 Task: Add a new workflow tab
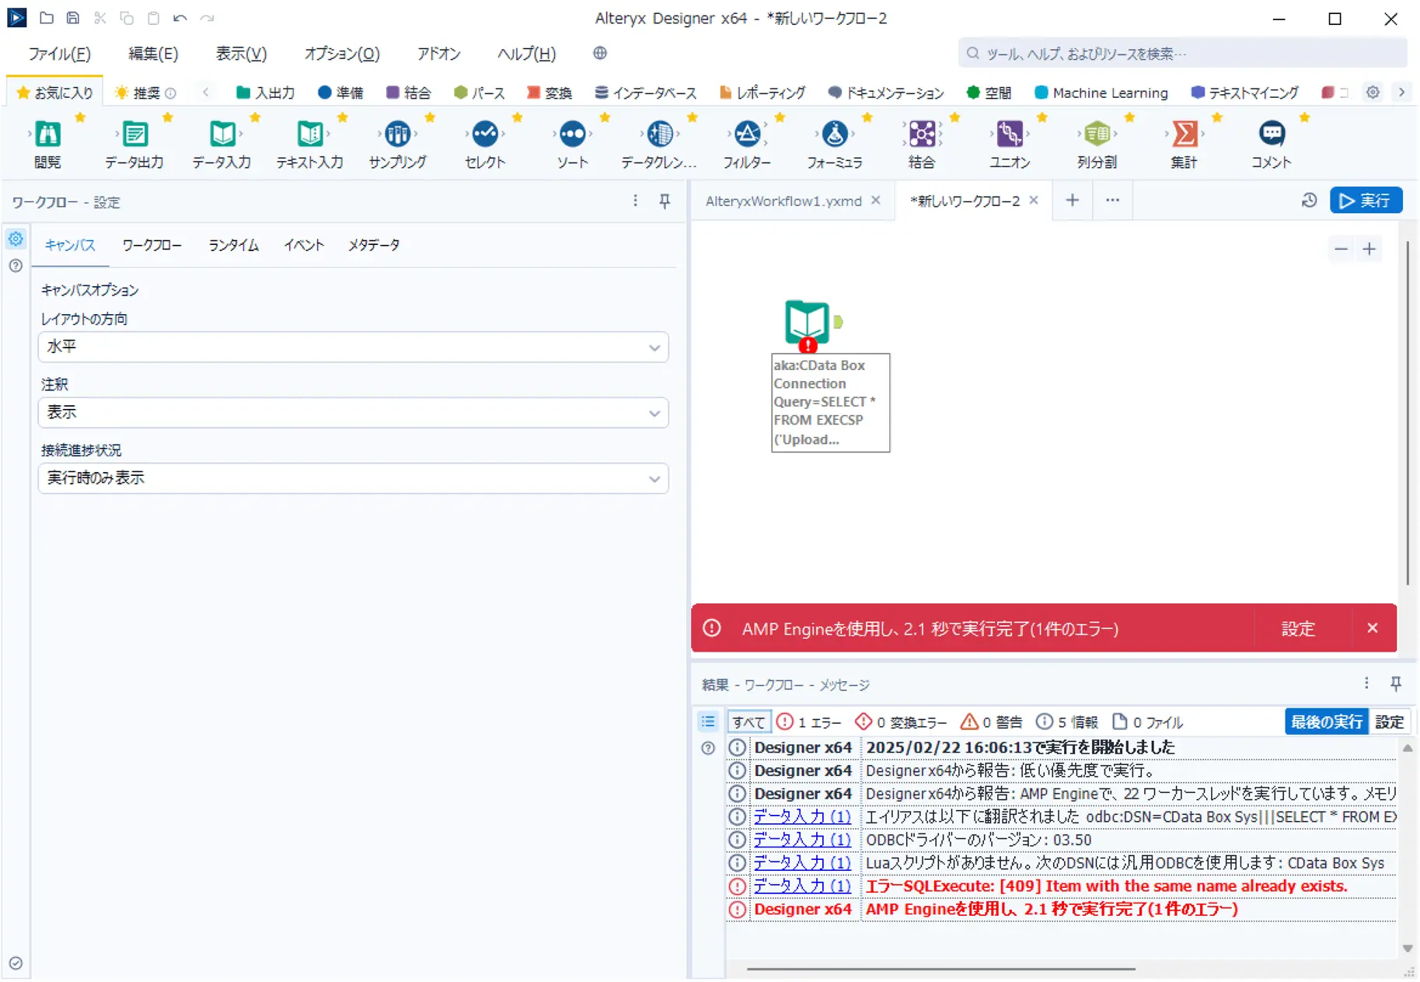pyautogui.click(x=1072, y=201)
